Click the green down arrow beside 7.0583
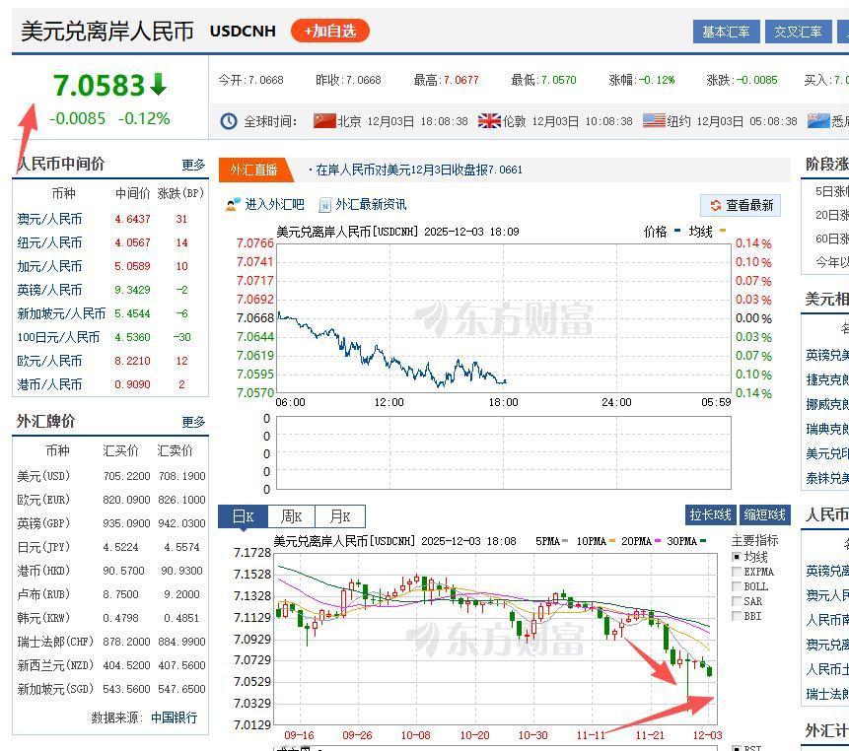The height and width of the screenshot is (751, 849). click(158, 85)
